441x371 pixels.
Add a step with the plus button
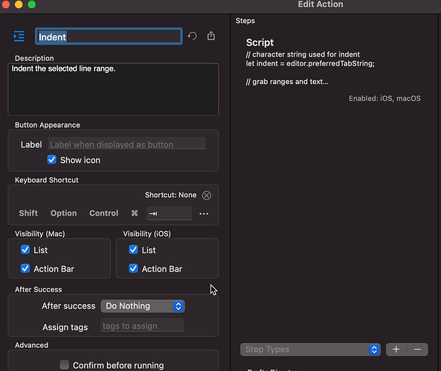pos(396,349)
